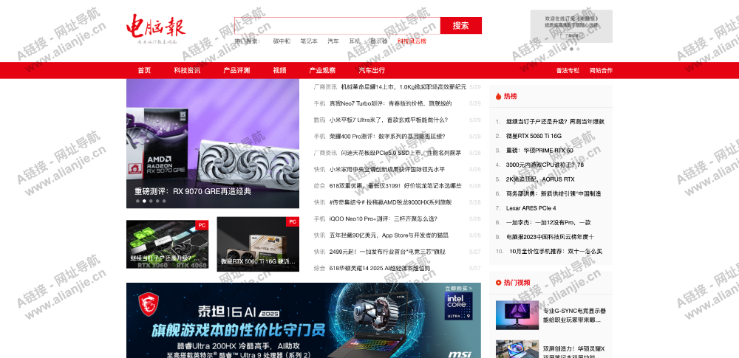The height and width of the screenshot is (358, 739).
Task: Select hot search term 汽车
Action: click(333, 41)
